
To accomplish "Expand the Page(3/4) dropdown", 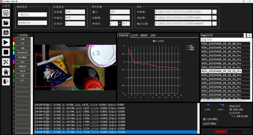I will 245,35.
